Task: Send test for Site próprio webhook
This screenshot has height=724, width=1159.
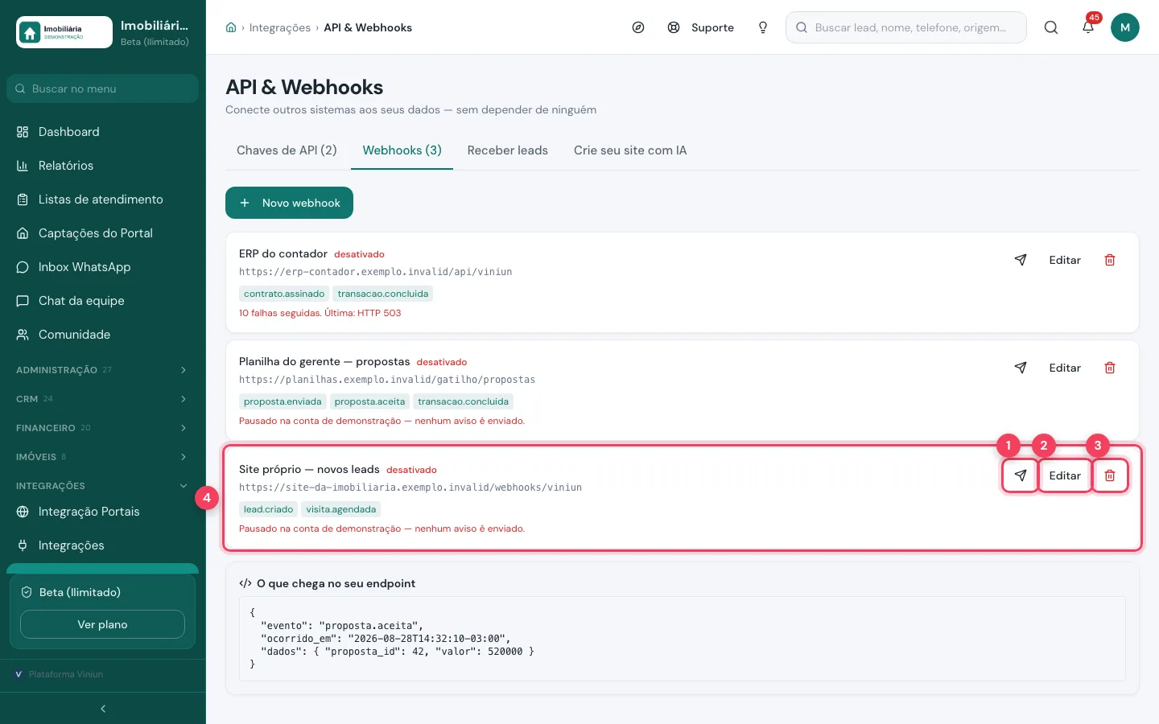Action: (1021, 475)
